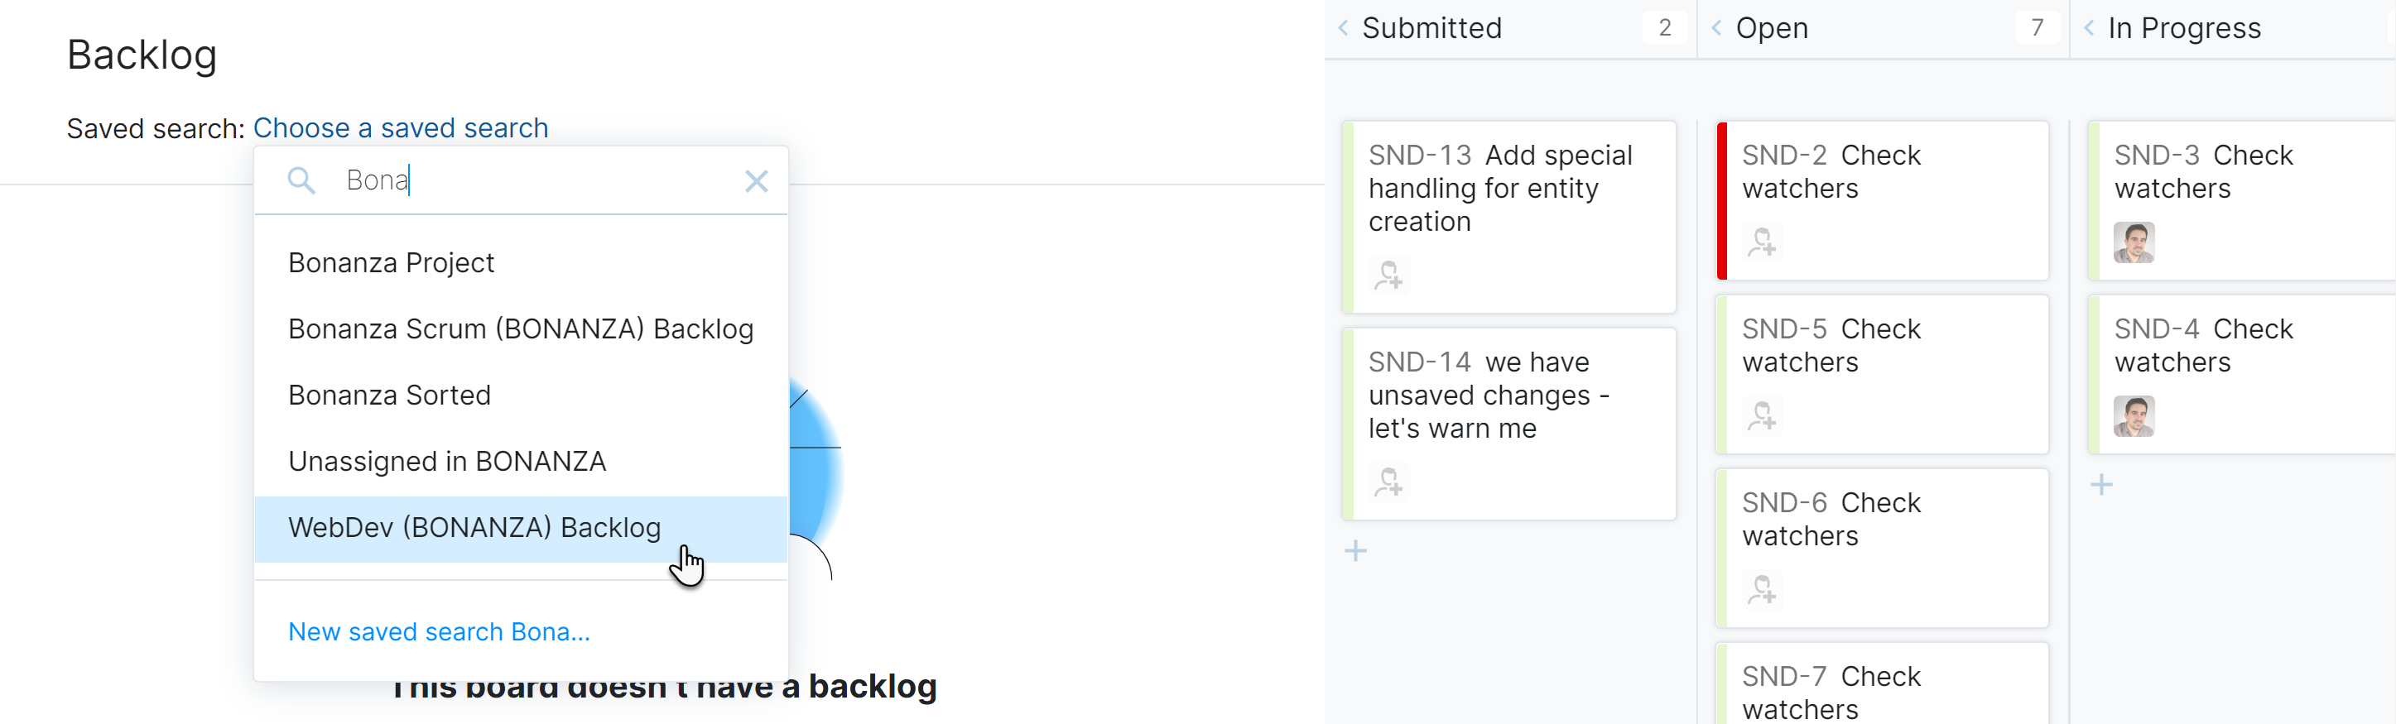The height and width of the screenshot is (724, 2396).
Task: Click the add-watcher icon on SND-2
Action: pyautogui.click(x=1763, y=243)
